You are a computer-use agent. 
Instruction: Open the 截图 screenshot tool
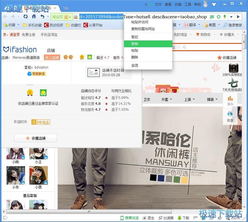pyautogui.click(x=211, y=25)
